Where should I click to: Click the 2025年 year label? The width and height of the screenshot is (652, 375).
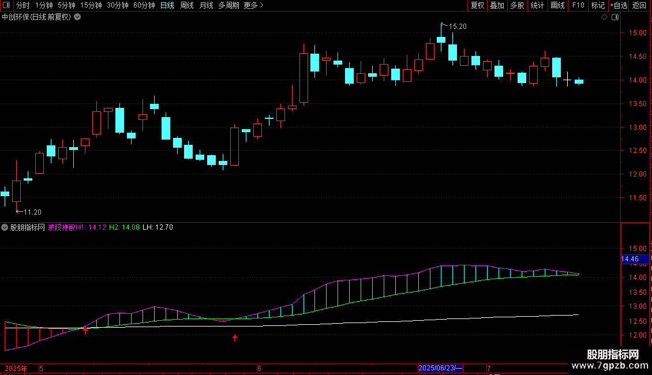(x=16, y=368)
